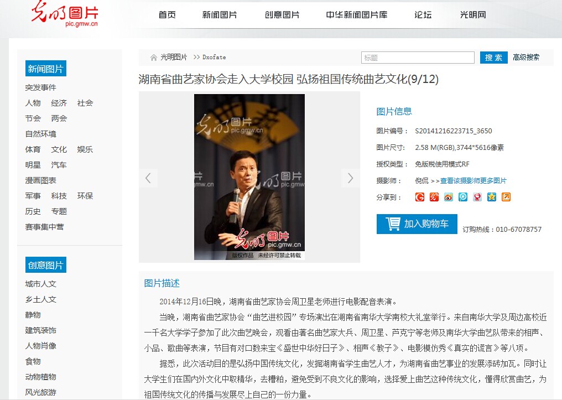Focus the 标题 search input field
Viewport: 562px width, 400px height.
[418, 58]
